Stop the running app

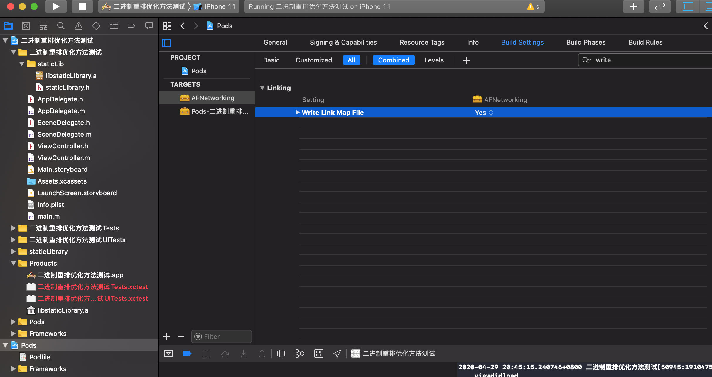(82, 6)
